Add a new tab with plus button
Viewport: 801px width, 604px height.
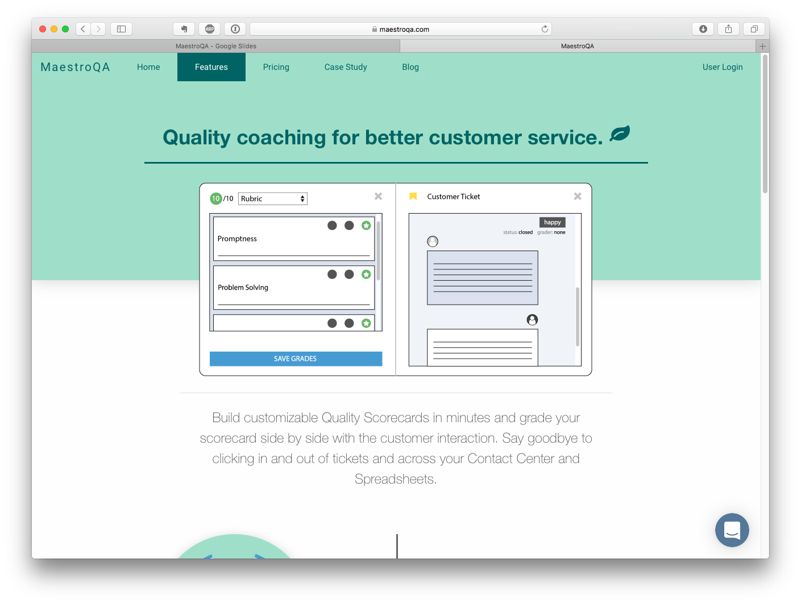tap(763, 46)
